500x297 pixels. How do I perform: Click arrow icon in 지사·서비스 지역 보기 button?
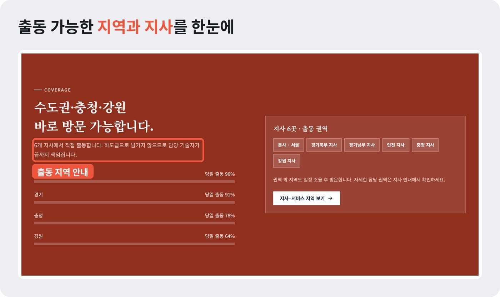tap(330, 198)
